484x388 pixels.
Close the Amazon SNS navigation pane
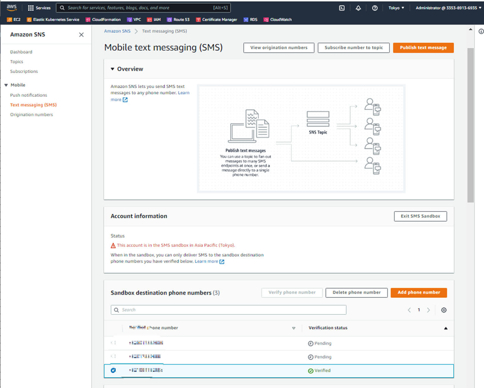pos(81,35)
